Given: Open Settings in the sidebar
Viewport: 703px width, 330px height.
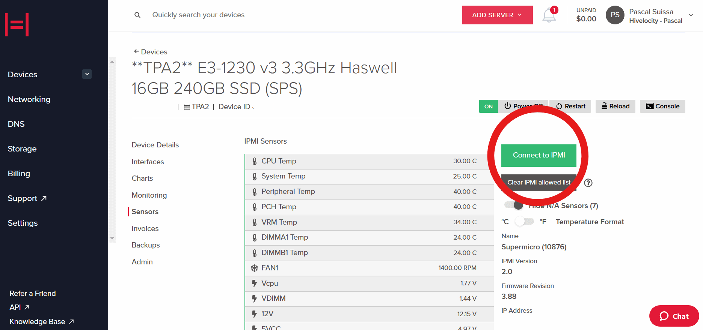Looking at the screenshot, I should tap(23, 223).
